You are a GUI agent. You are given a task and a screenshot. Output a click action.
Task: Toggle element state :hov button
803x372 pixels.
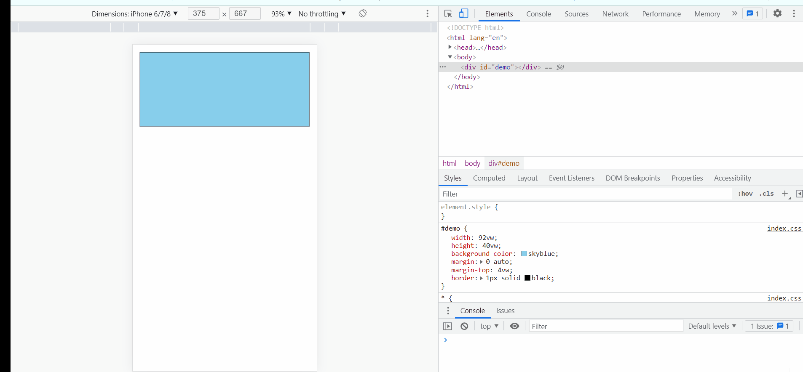coord(745,194)
